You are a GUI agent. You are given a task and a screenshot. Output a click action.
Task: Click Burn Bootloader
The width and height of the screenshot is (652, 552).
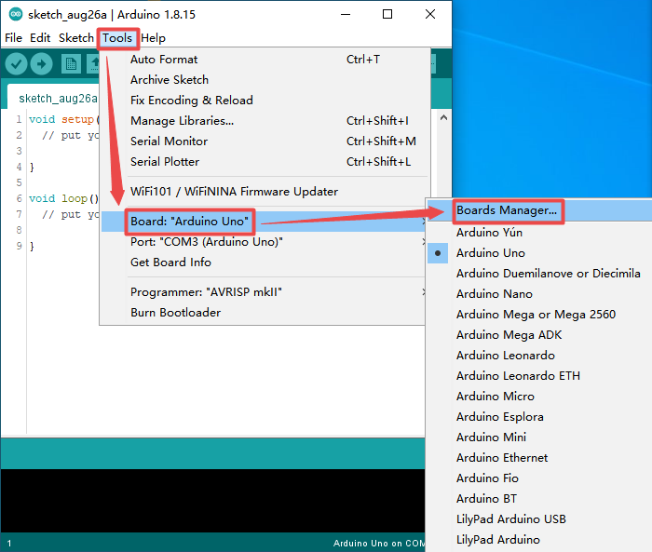click(264, 313)
